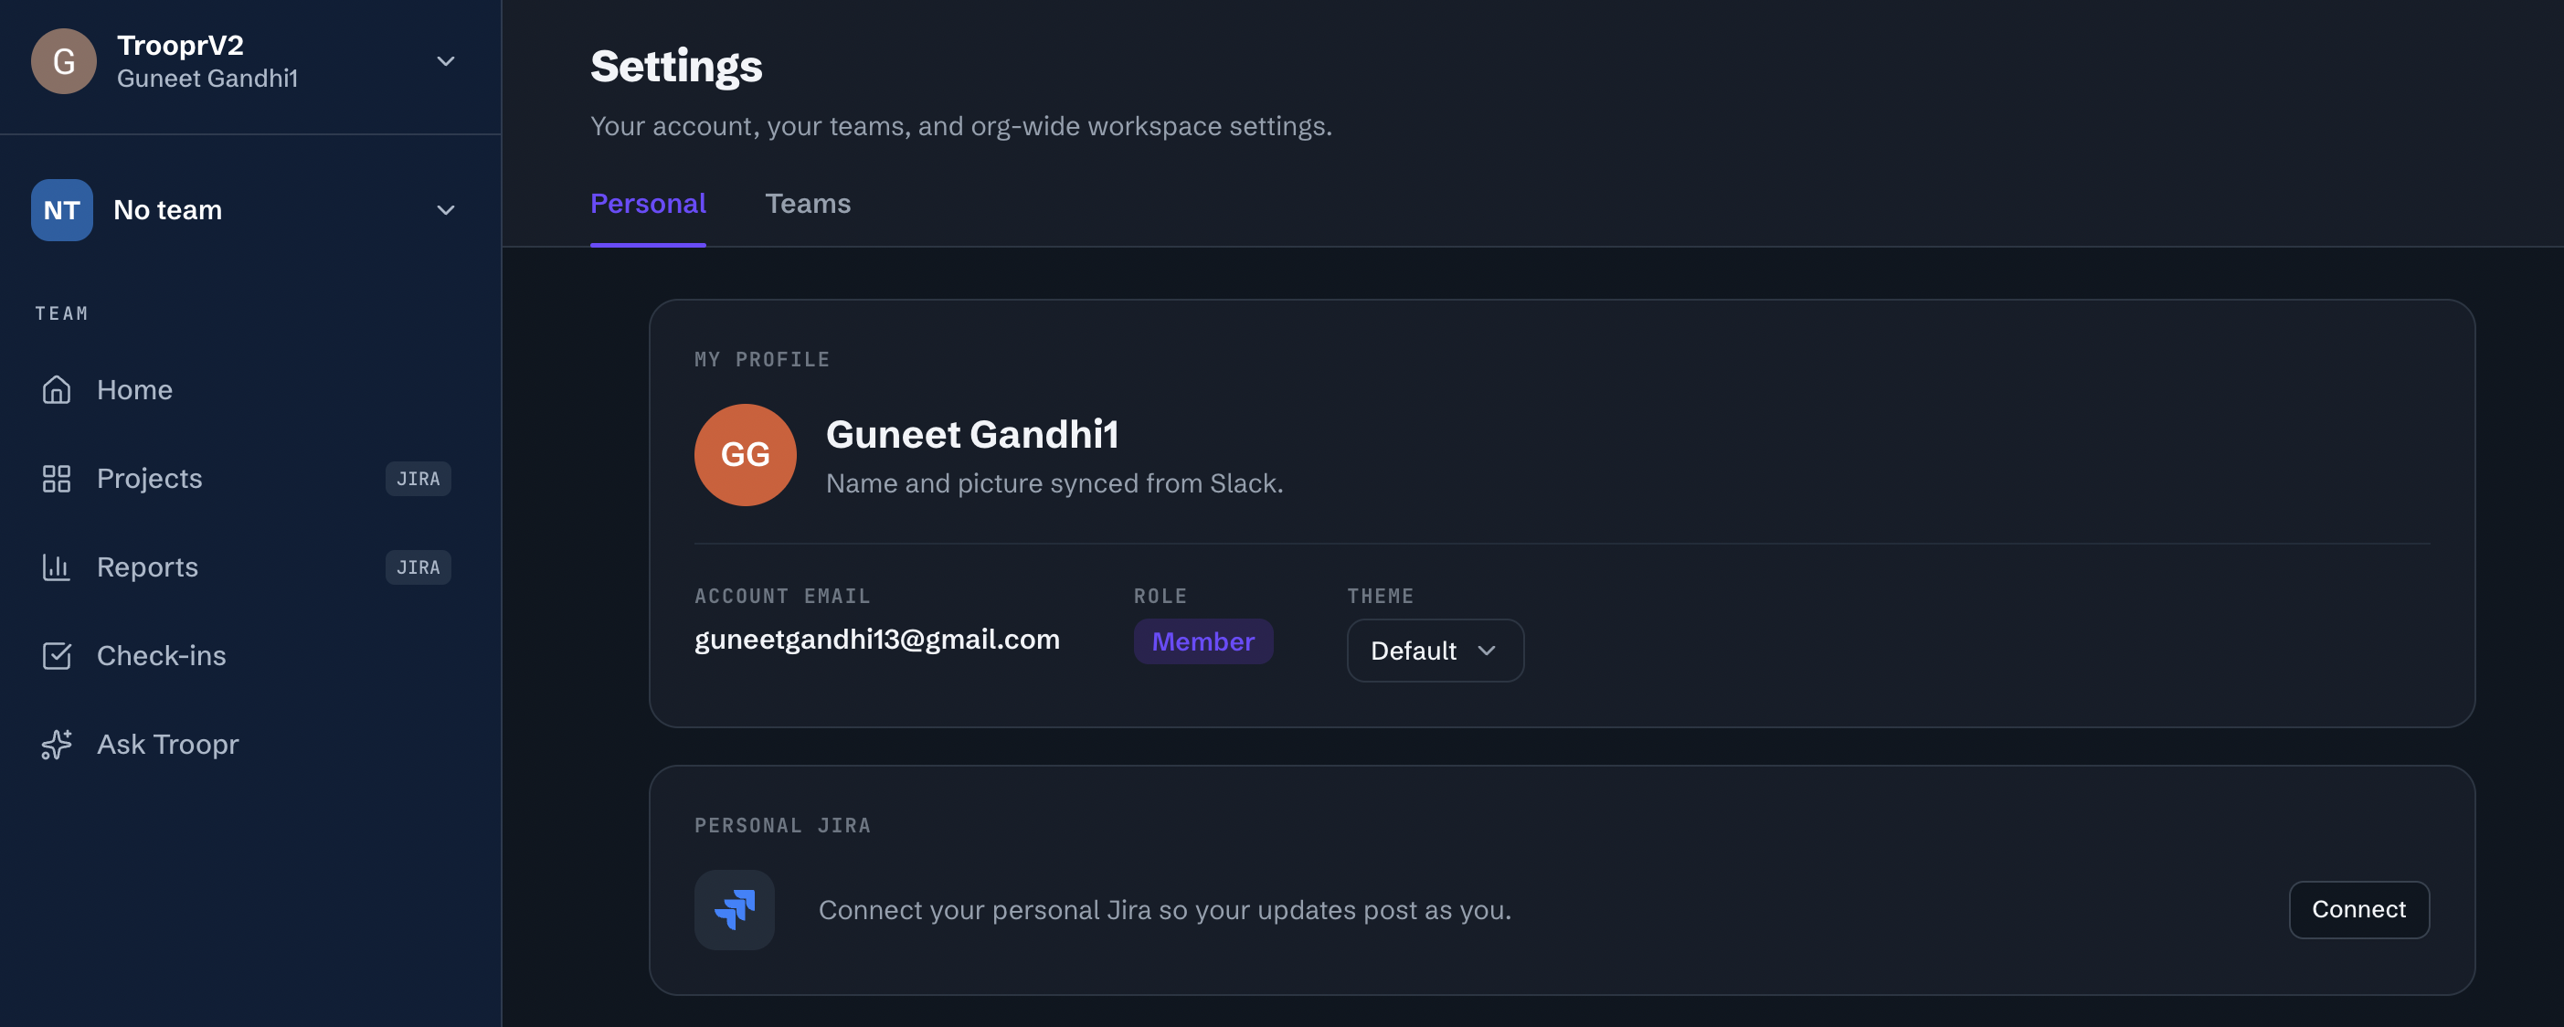Open Ask Troopr from sidebar
Screen dimensions: 2564x1027
pyautogui.click(x=167, y=745)
